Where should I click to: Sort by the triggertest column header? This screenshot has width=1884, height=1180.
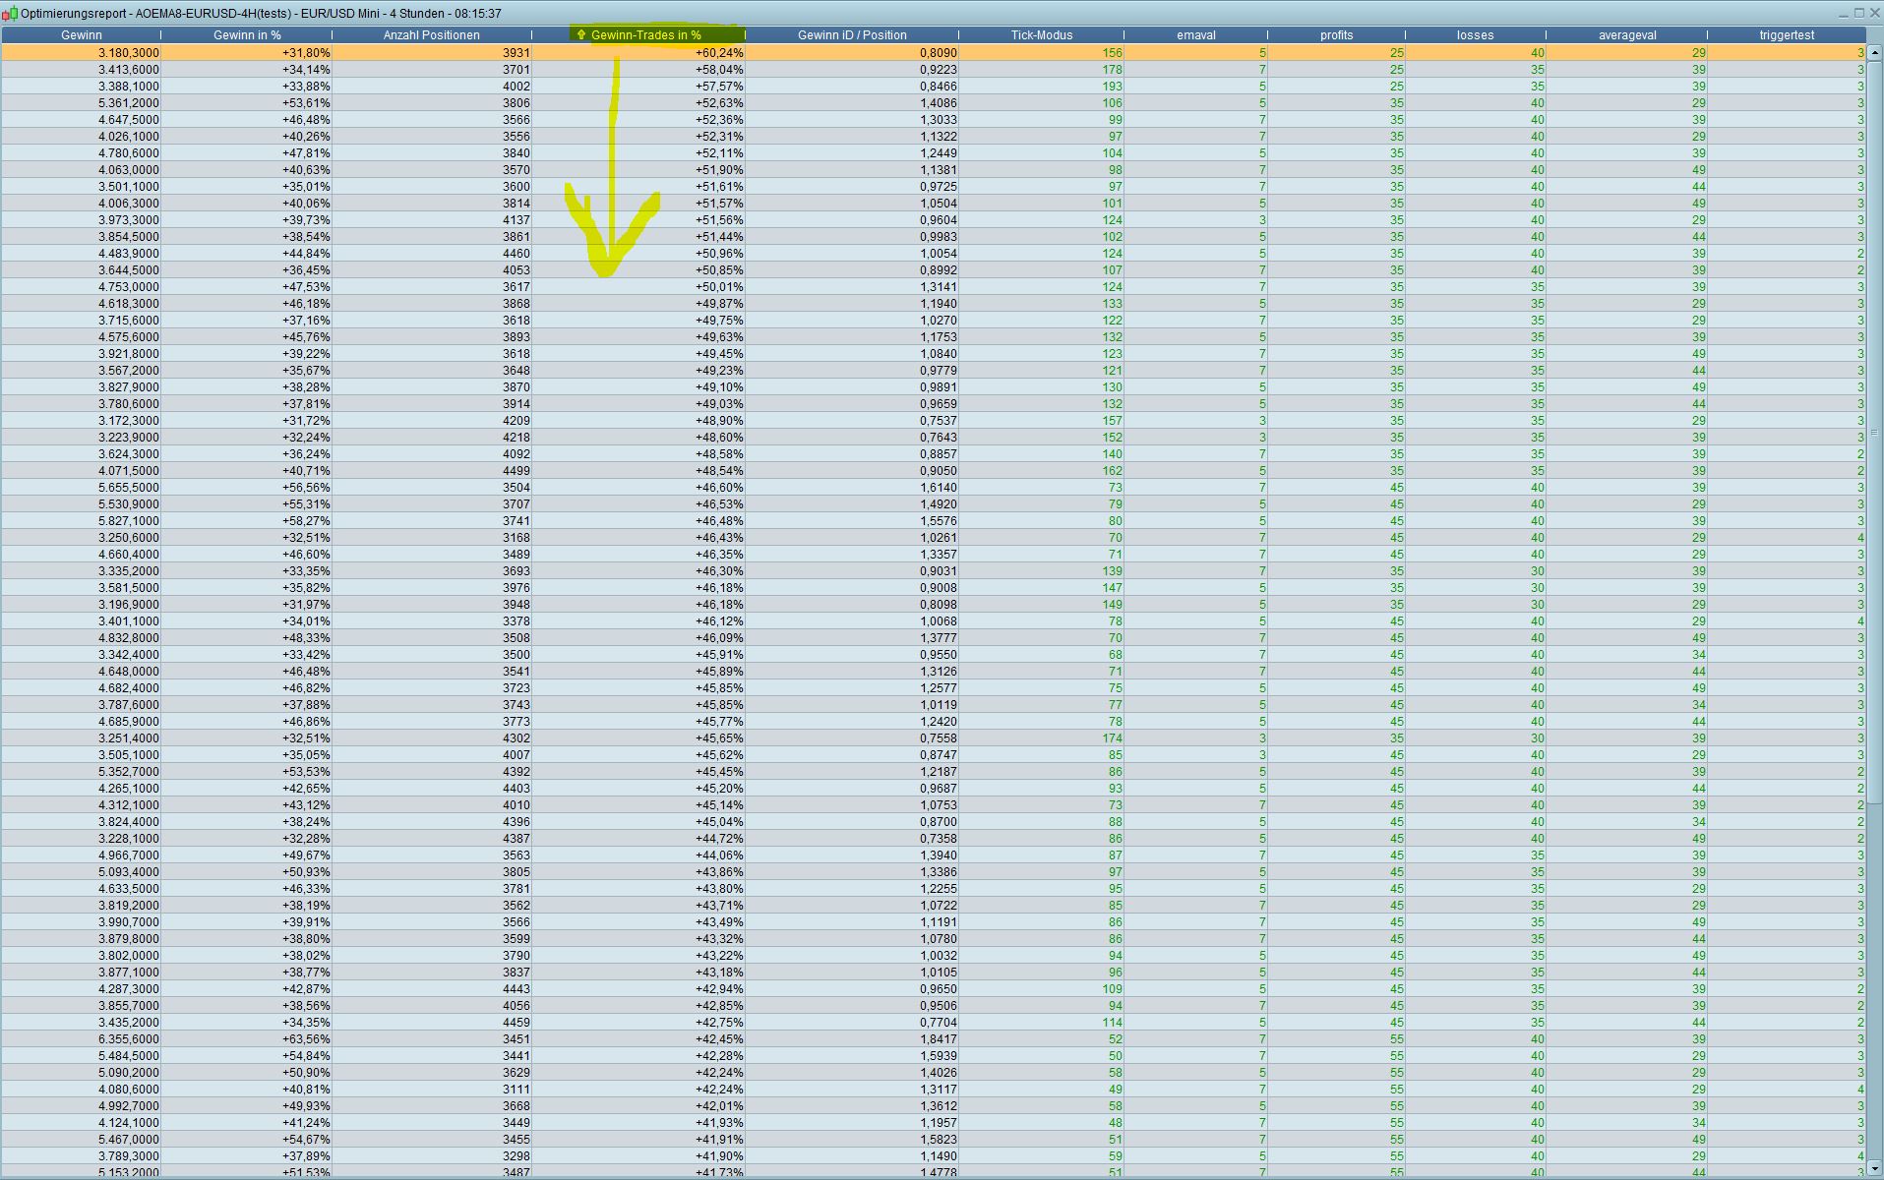pos(1787,34)
